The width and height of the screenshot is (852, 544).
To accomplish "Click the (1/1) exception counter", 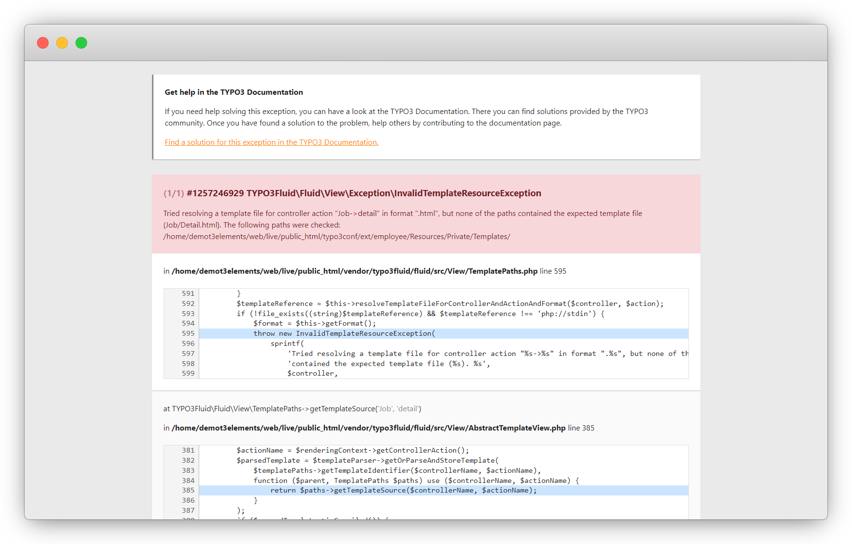I will click(173, 193).
